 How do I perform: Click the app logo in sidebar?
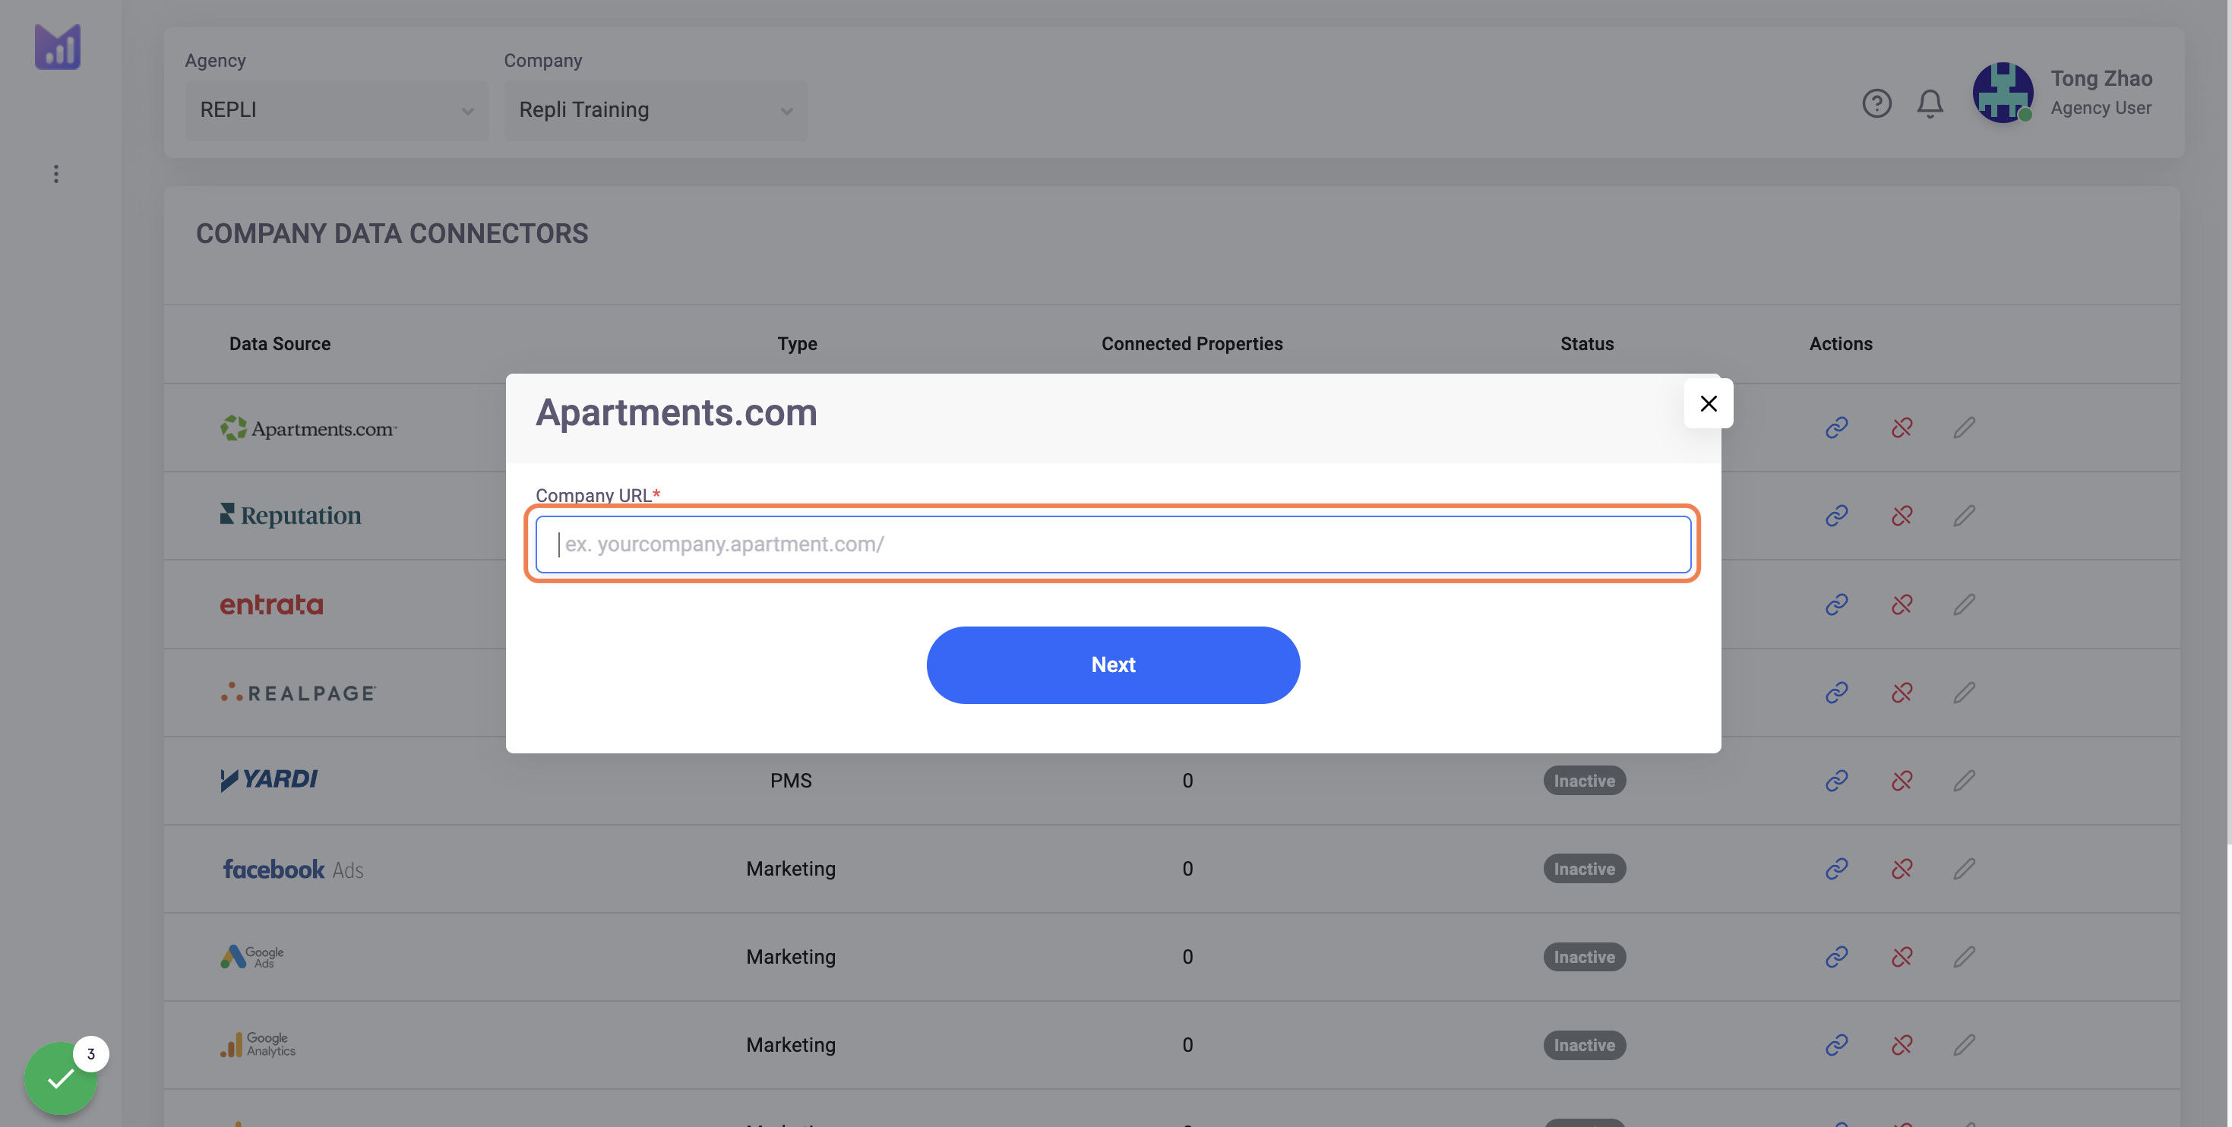[57, 47]
